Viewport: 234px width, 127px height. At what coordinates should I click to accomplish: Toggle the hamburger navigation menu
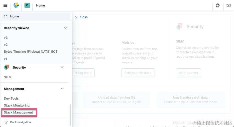[5, 5]
